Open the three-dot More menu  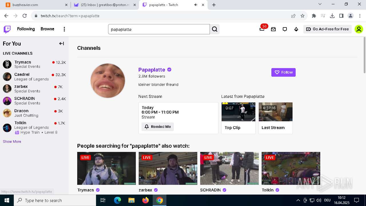(64, 29)
